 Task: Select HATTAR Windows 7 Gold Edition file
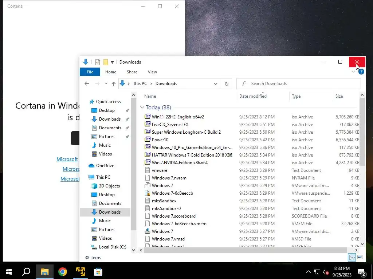192,155
